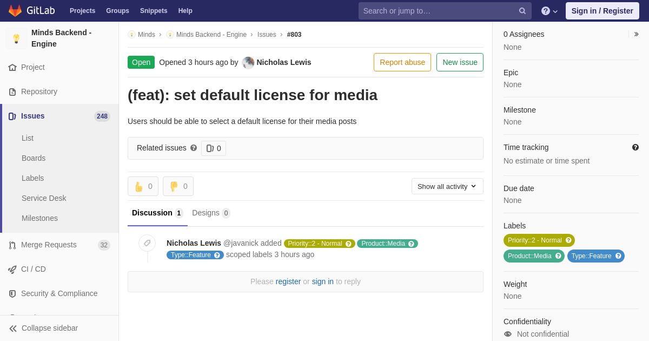Click the Merge Requests icon in sidebar
The image size is (649, 341).
[x=12, y=245]
